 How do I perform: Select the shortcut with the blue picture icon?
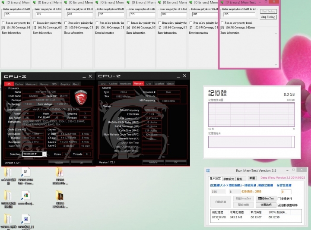[26, 219]
